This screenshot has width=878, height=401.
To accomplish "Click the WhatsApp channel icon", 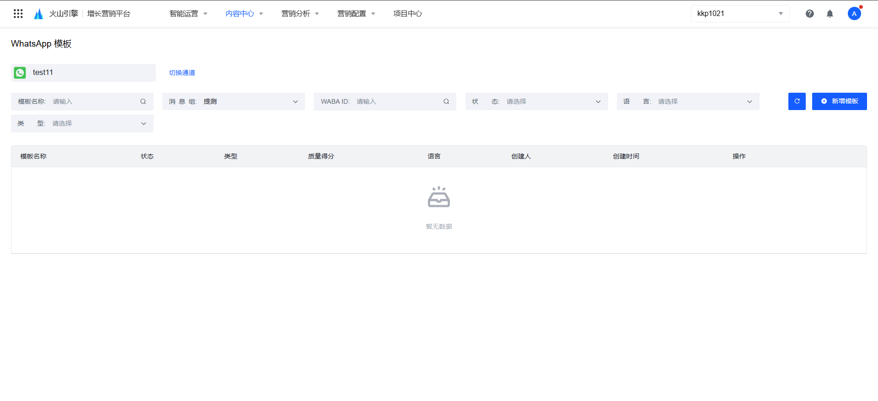I will 20,73.
